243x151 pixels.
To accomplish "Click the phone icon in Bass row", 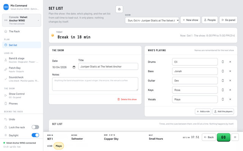I will point(223,71).
